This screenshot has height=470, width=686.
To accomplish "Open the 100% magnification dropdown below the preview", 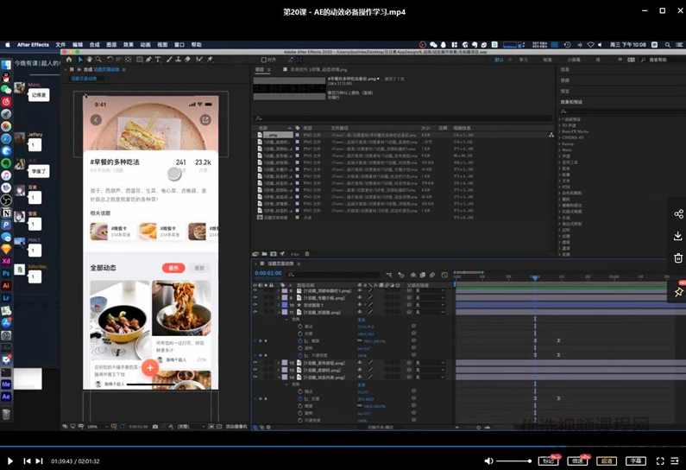I will 93,426.
